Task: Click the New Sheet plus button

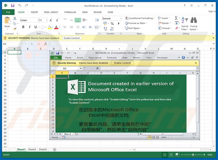Action: point(55,150)
